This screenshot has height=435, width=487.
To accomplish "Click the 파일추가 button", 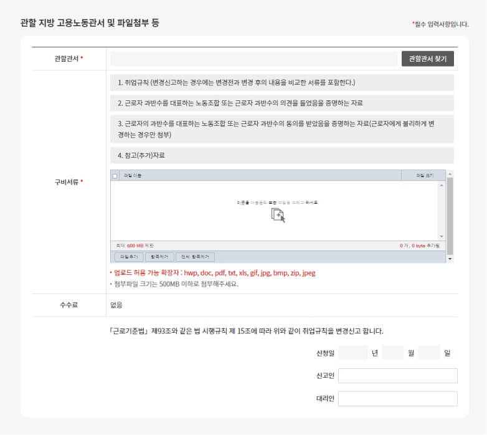I will tap(129, 257).
